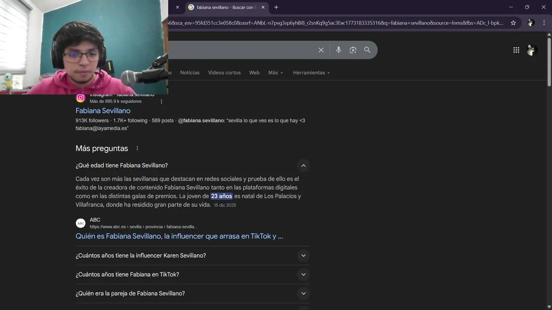Viewport: 552px width, 310px height.
Task: Expand ¿Quién era la pareja de Fabiana Sevillano?
Action: coord(303,294)
